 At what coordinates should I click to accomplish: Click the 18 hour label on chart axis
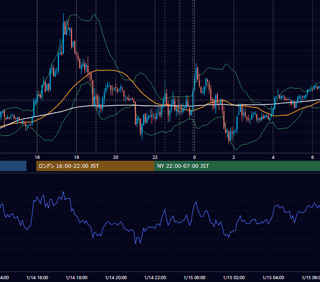click(76, 157)
